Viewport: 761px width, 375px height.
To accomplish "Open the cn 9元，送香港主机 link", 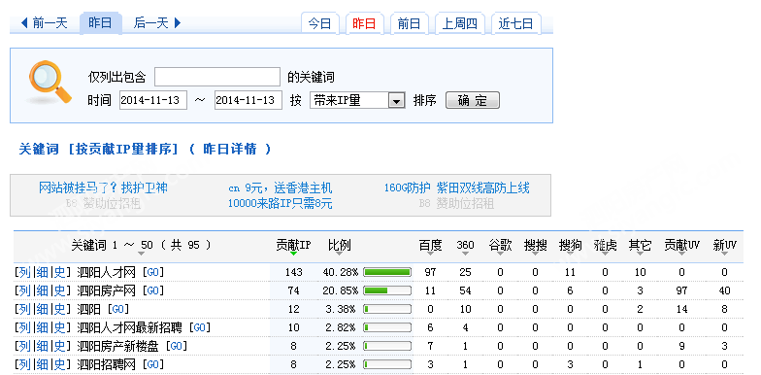I will point(280,187).
